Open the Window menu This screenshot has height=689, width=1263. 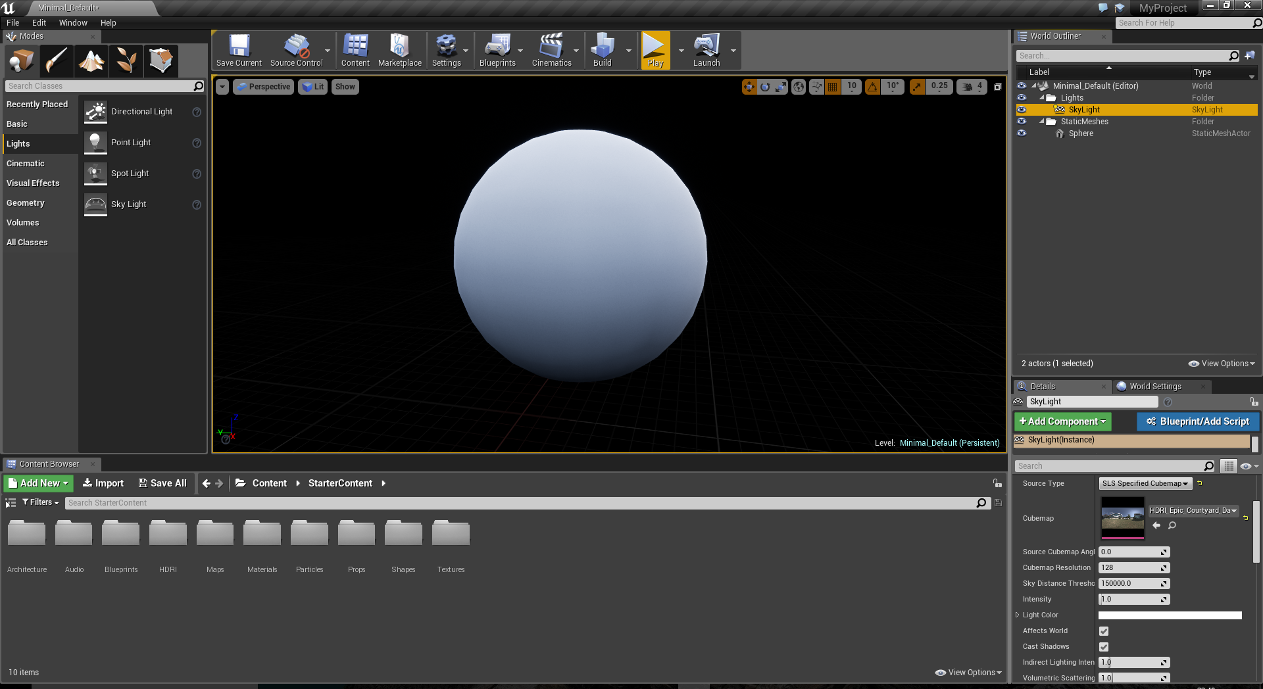(x=73, y=22)
